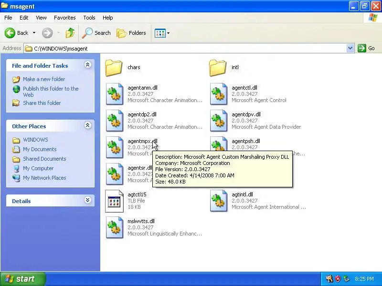Screen dimensions: 382x286
Task: Click the Safely Remove Hardware tray icon
Action: 346,279
